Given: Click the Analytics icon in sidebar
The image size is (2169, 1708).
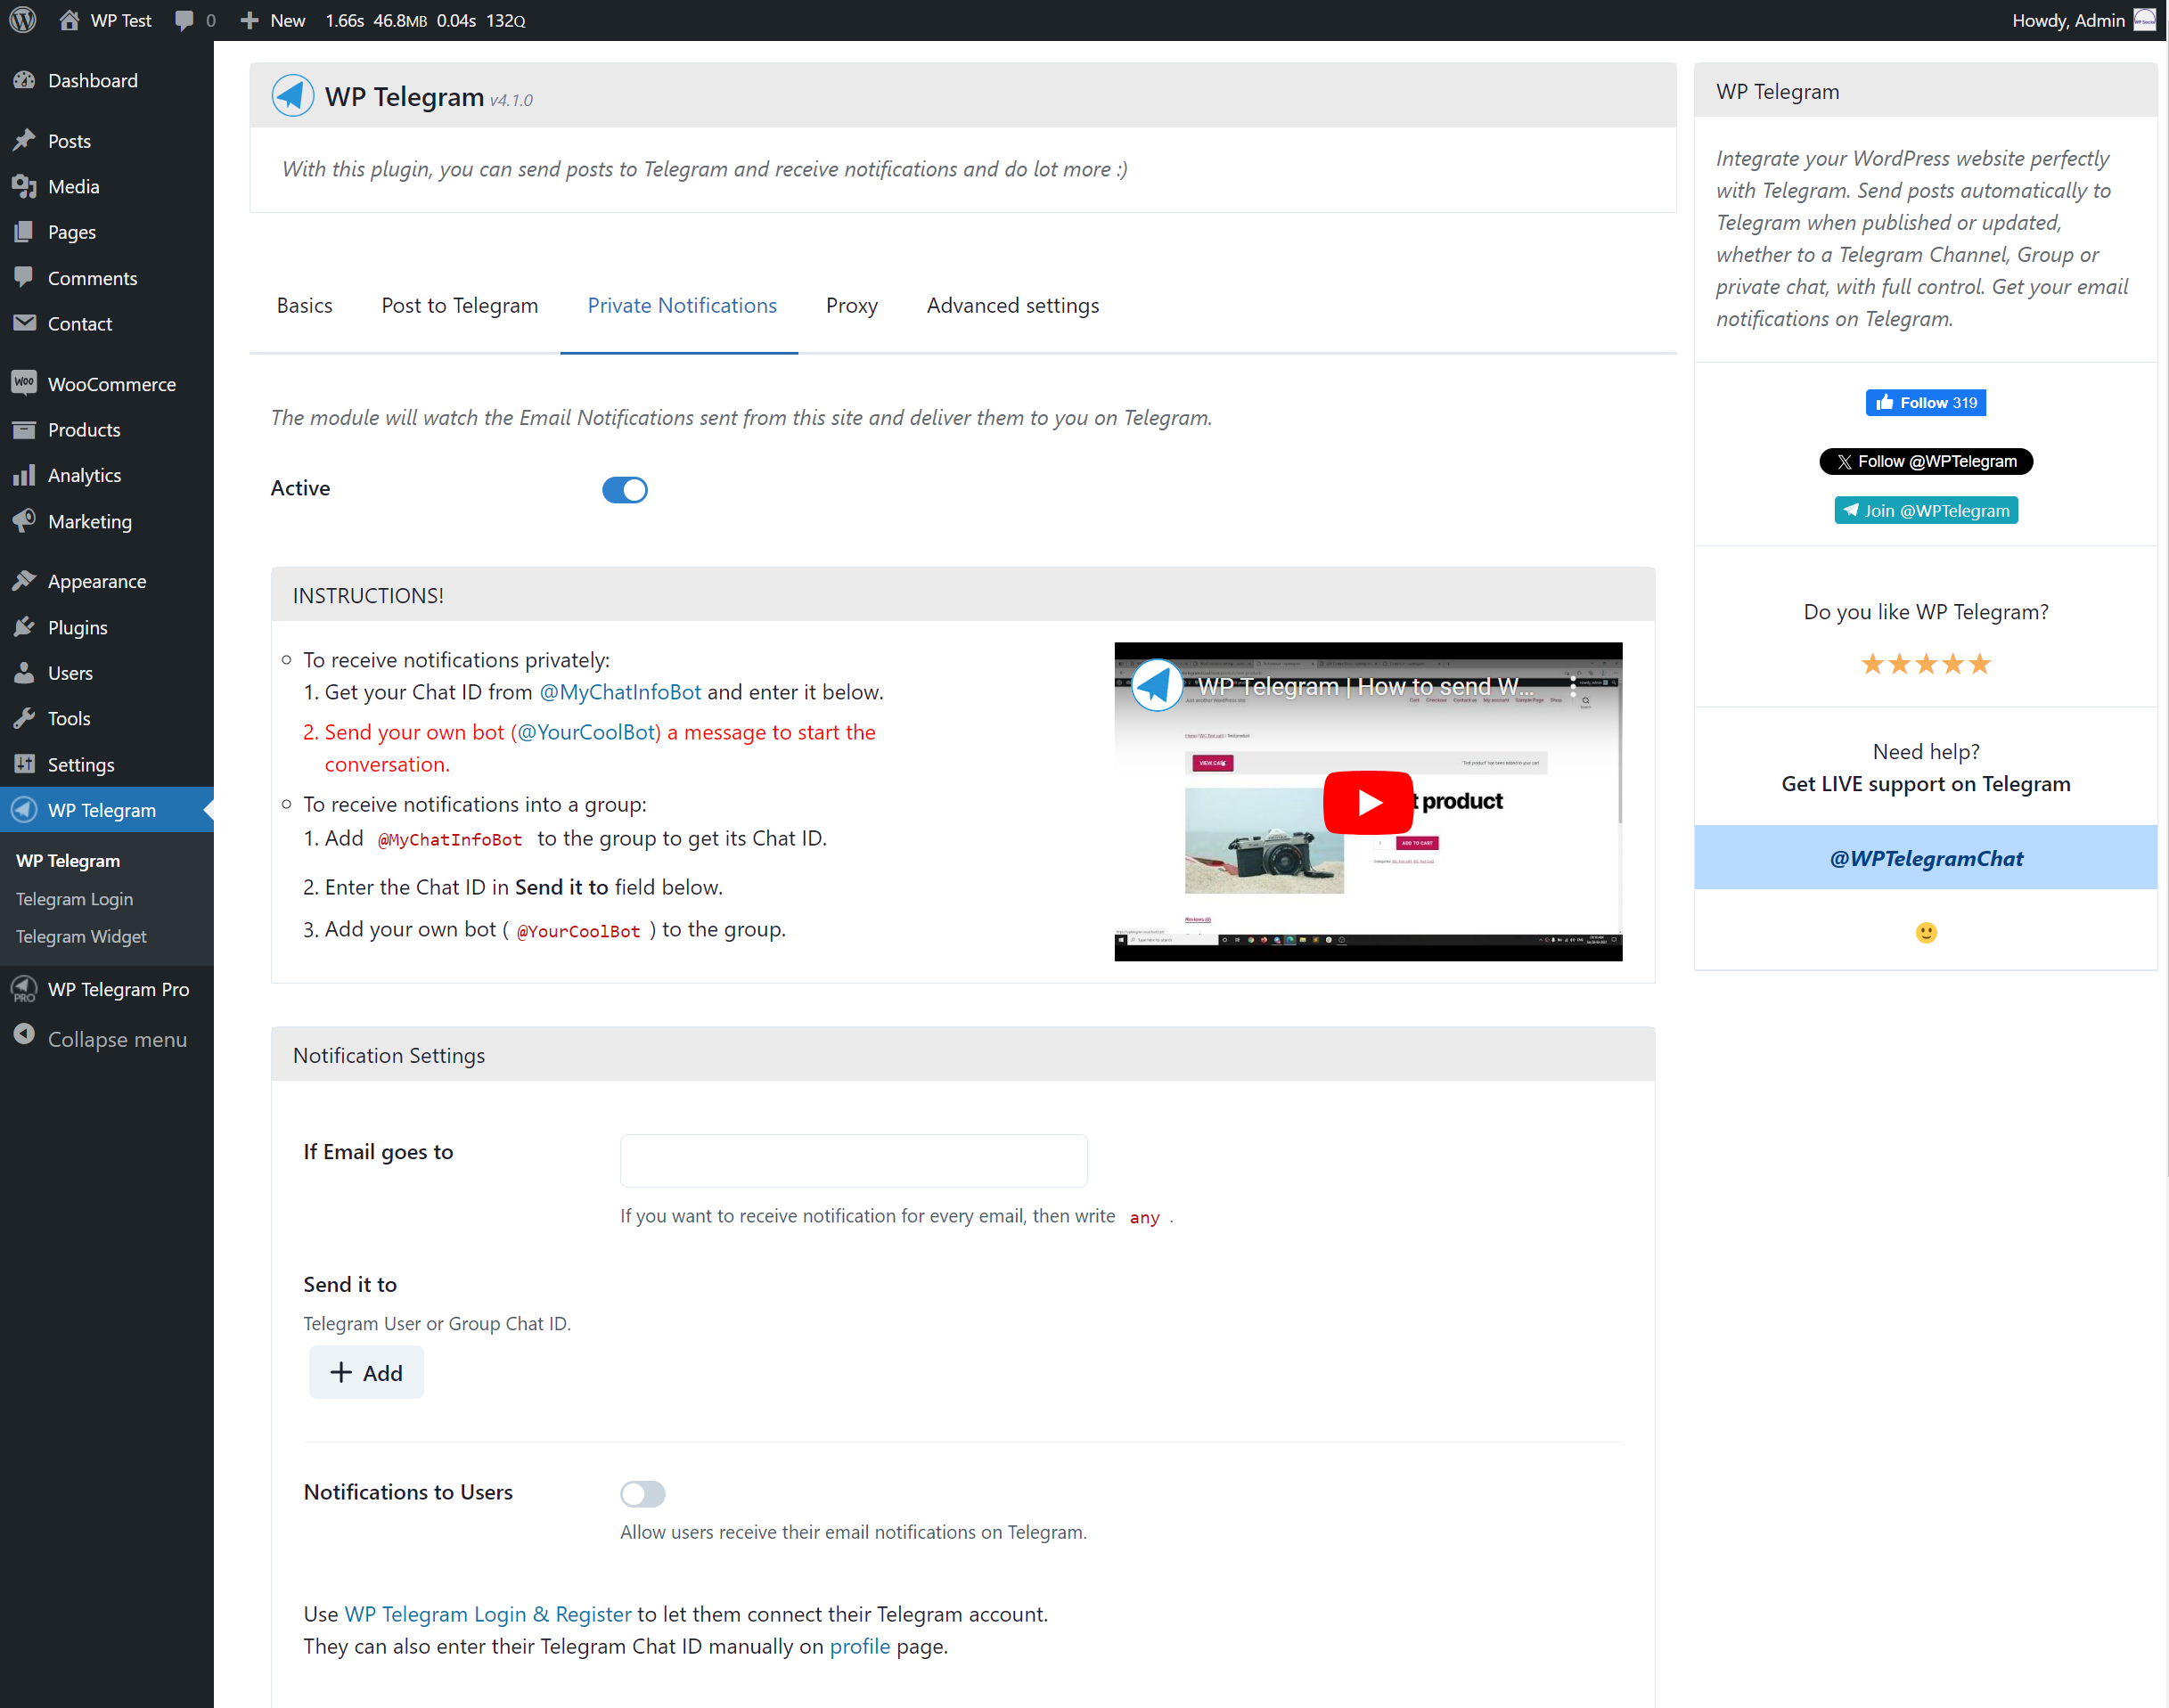Looking at the screenshot, I should click(27, 476).
